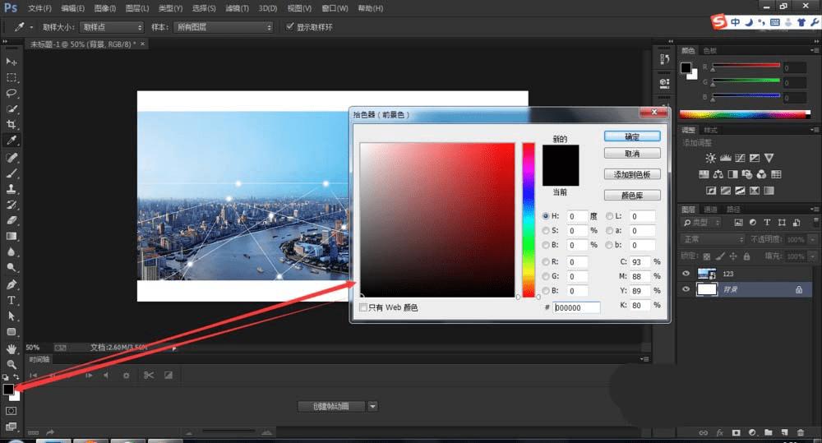This screenshot has height=443, width=822.
Task: Select the Rectangle shape tool
Action: coord(11,332)
